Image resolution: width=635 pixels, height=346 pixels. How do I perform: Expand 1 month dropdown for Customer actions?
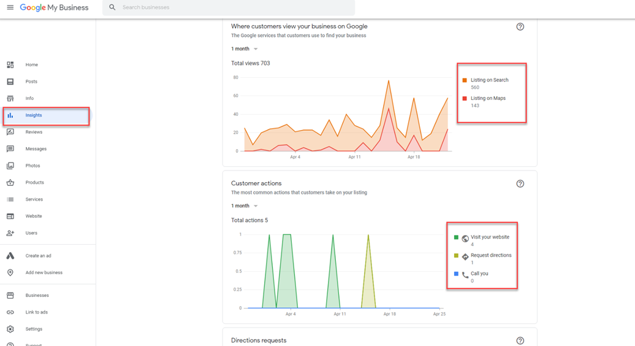tap(245, 206)
